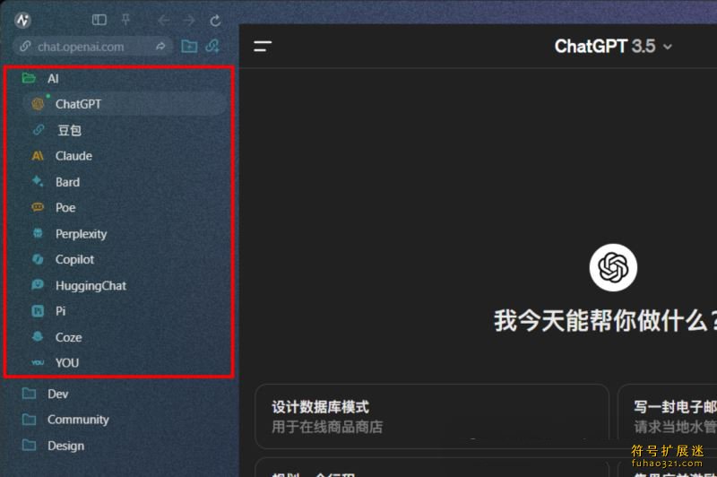This screenshot has width=717, height=477.
Task: Click the share arrow in address bar
Action: 160,47
